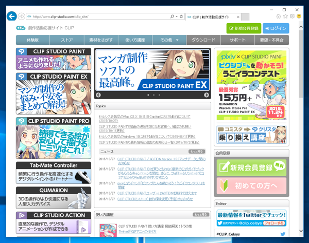Open the 使い方講座 menu item

(x=135, y=40)
